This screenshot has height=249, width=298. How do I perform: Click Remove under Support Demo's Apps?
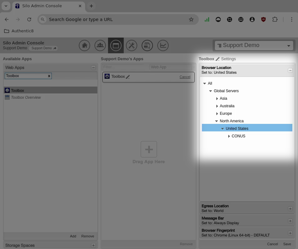186,244
